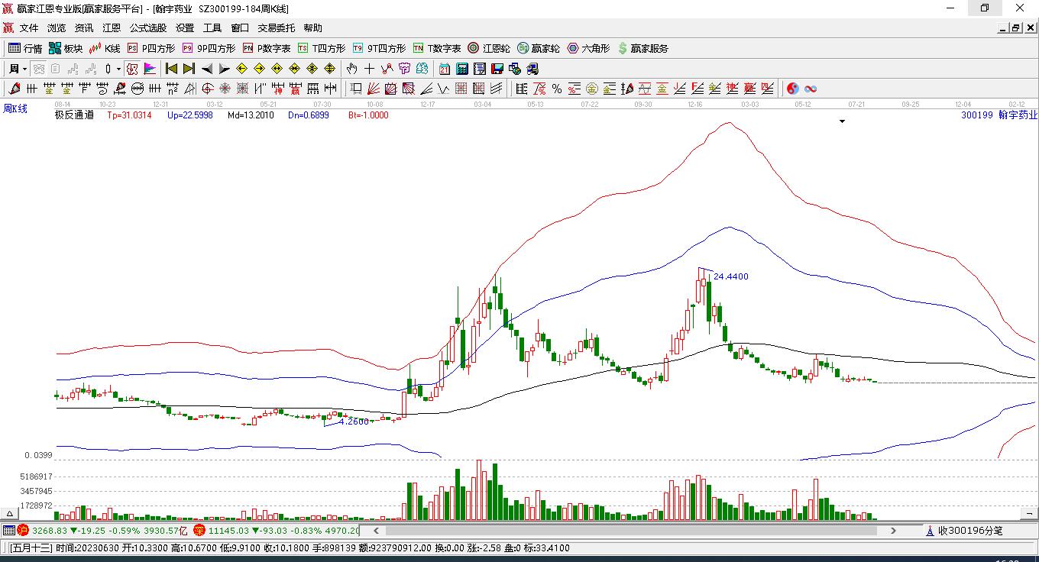Image resolution: width=1039 pixels, height=562 pixels.
Task: Click the chart scrollbar right arrow
Action: [x=894, y=531]
